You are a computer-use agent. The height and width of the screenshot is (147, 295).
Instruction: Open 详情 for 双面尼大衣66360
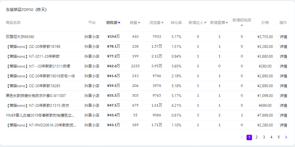(283, 37)
